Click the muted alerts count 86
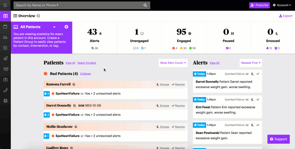 [x=95, y=48]
